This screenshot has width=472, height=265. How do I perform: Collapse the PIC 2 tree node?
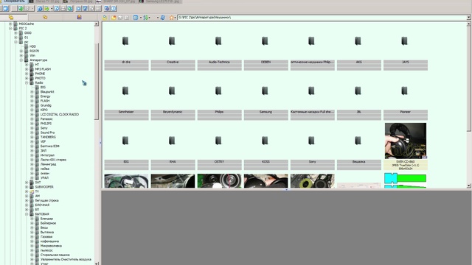pos(10,28)
